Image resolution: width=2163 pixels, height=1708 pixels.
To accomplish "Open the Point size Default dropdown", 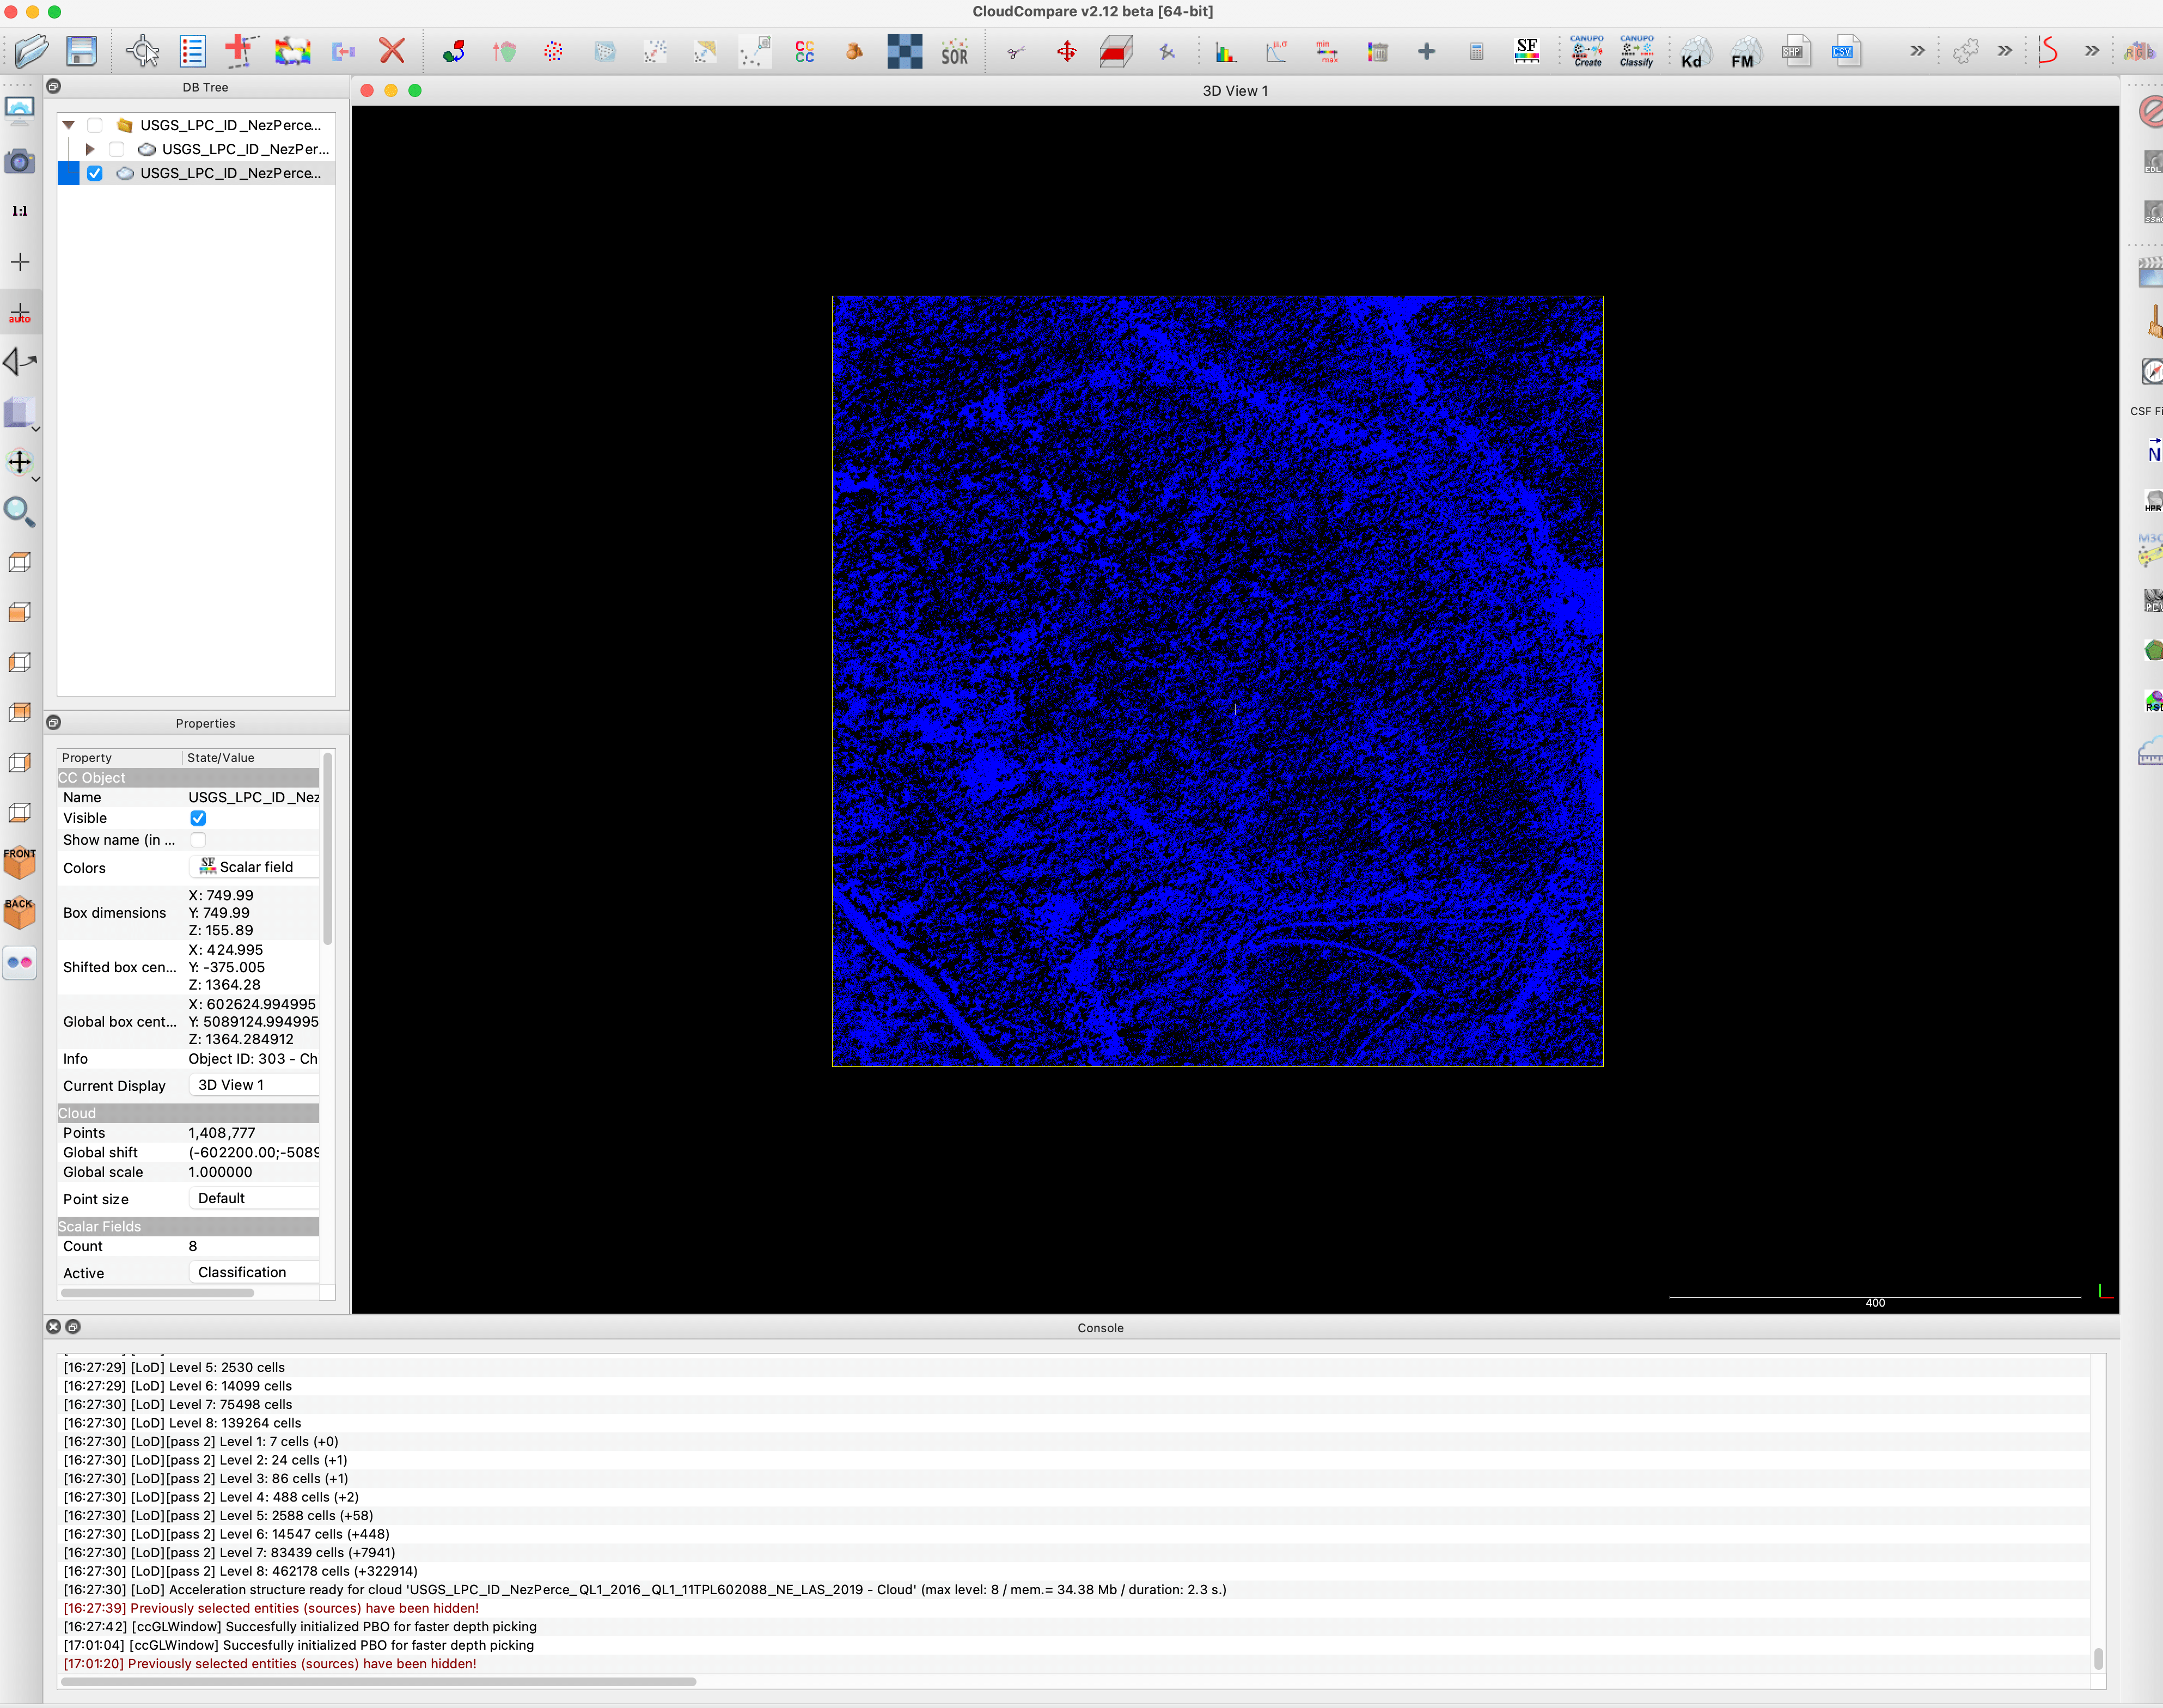I will [253, 1198].
